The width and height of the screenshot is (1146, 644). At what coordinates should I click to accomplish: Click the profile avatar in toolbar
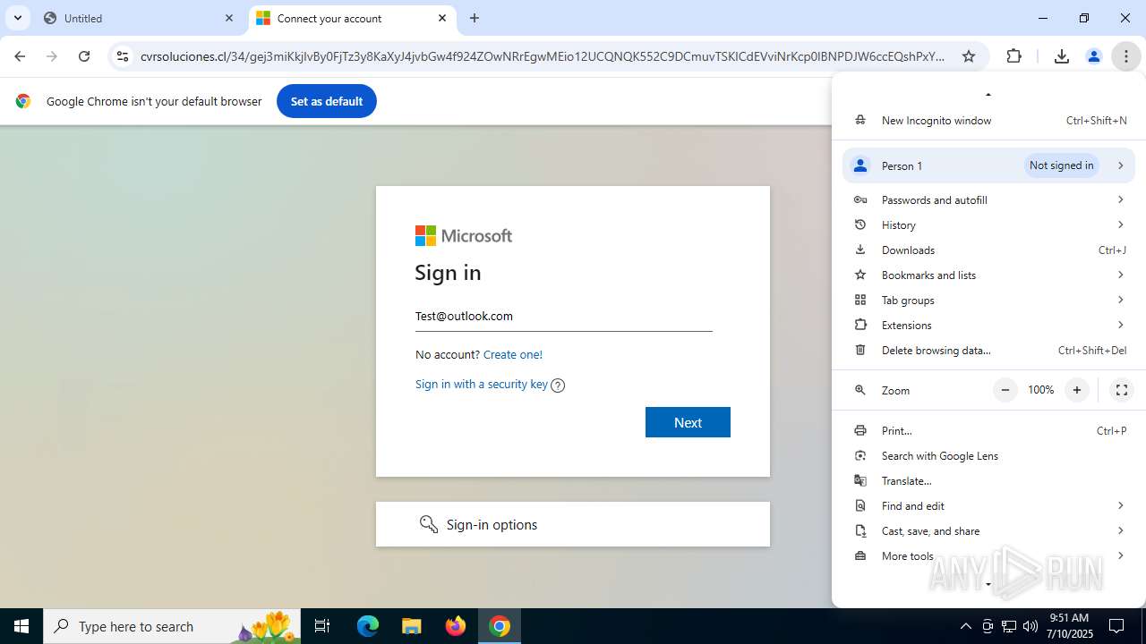(x=1093, y=56)
